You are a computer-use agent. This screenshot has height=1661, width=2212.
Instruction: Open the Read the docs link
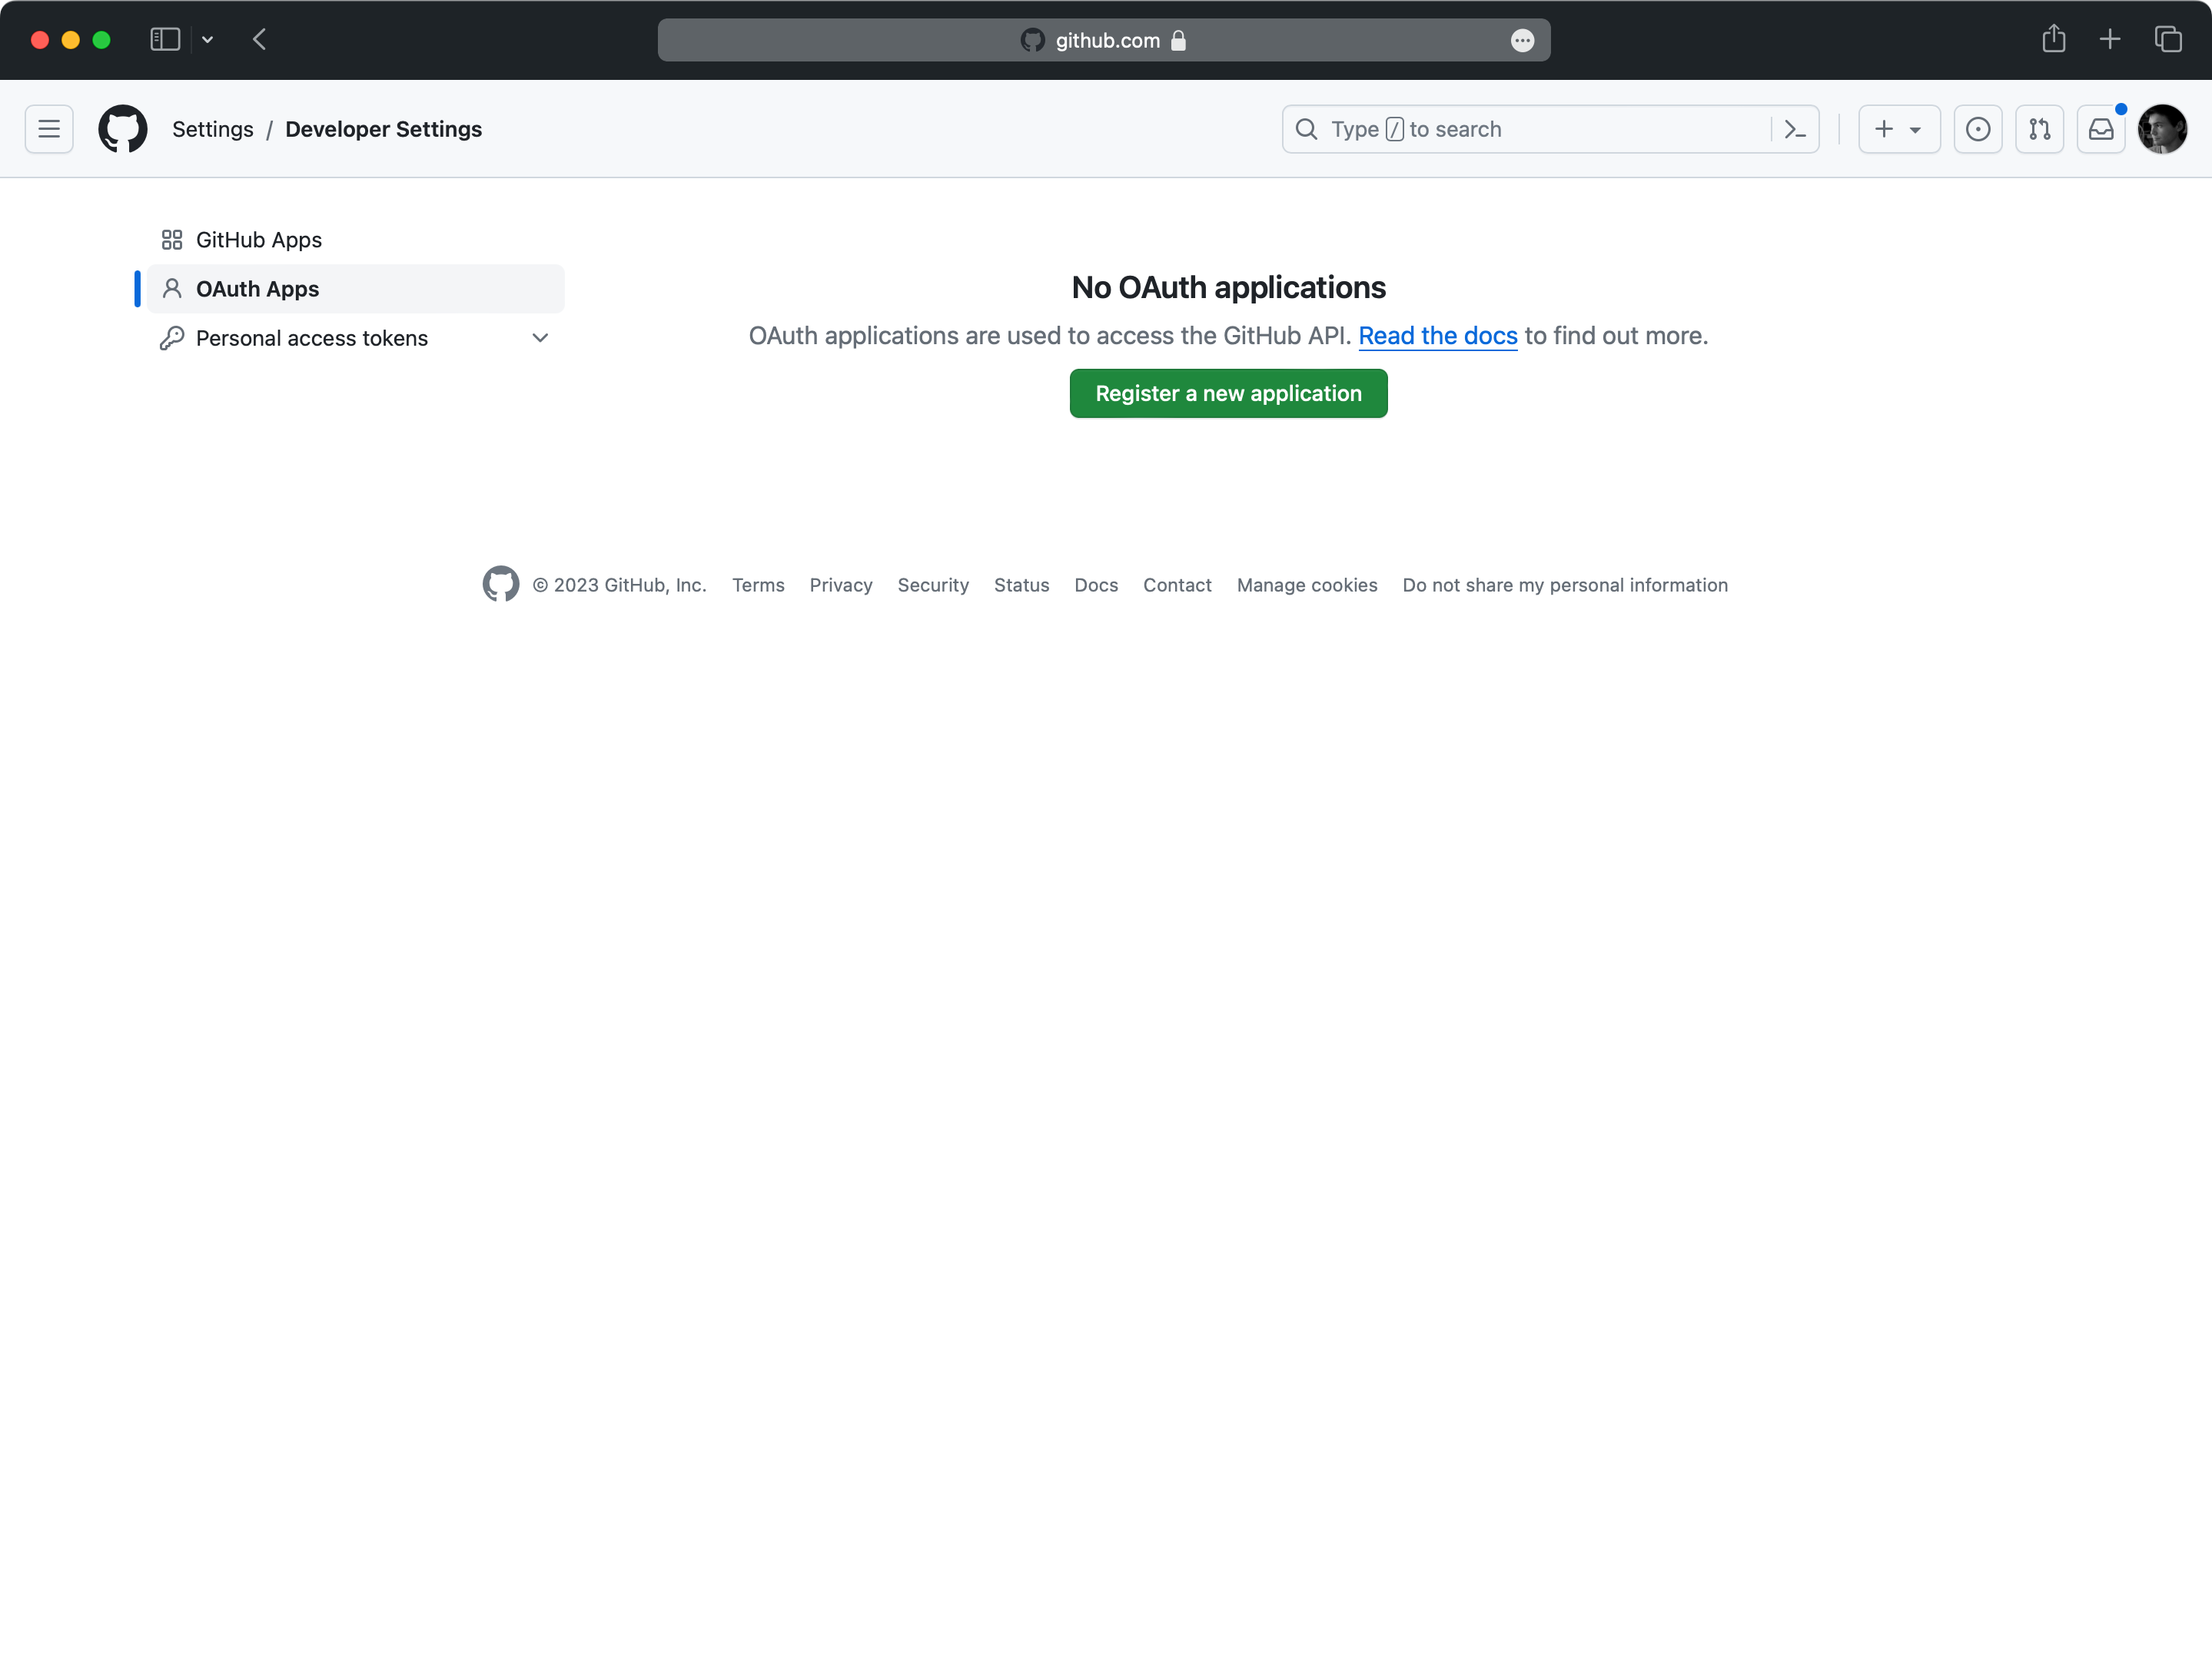point(1437,336)
